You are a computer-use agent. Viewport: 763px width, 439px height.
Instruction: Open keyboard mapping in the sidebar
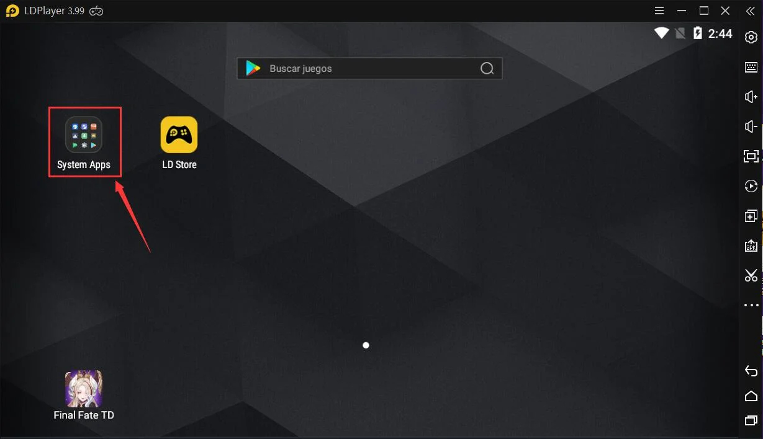pyautogui.click(x=751, y=67)
